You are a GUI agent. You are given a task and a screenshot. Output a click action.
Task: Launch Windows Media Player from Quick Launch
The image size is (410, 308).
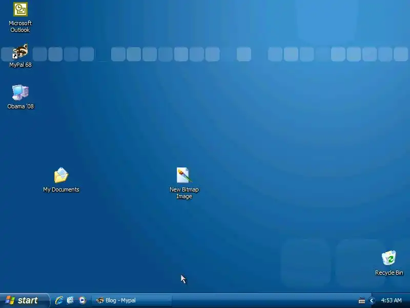[x=82, y=300]
